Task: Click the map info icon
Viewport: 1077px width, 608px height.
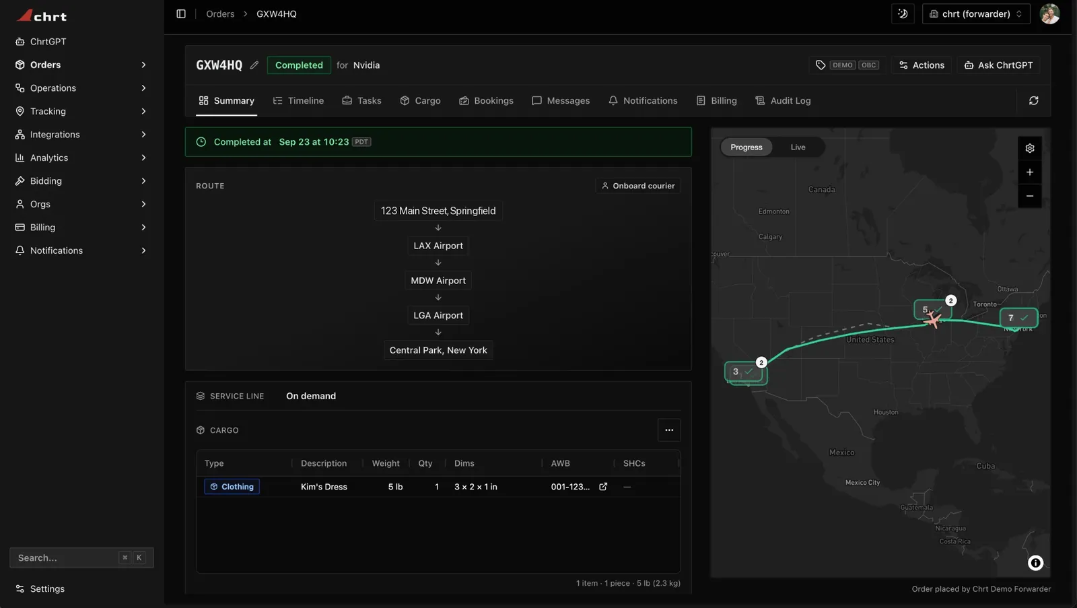Action: (x=1035, y=563)
